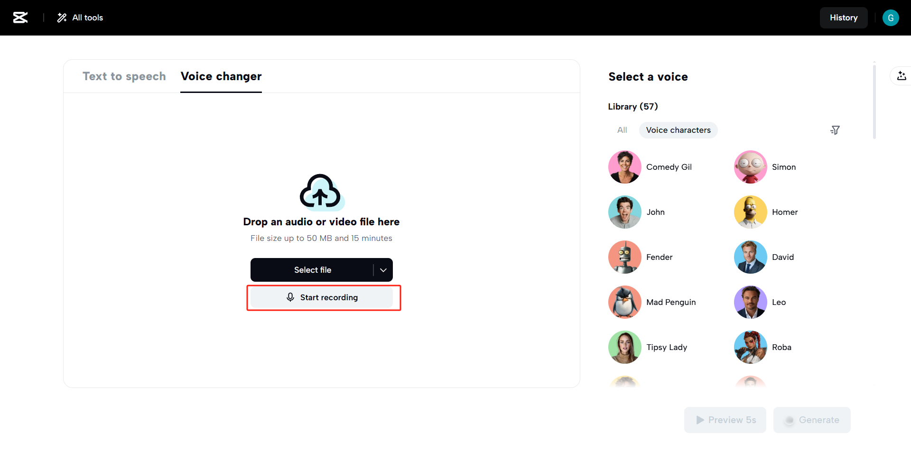Screen dimensions: 911x452
Task: Choose the Tipsy Lady voice avatar
Action: [625, 347]
